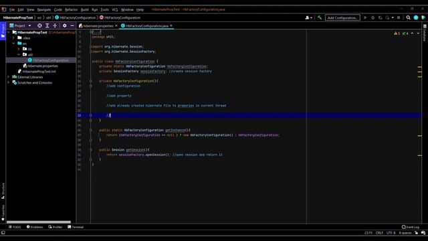
Task: Expand External Libraries node
Action: [x=9, y=77]
